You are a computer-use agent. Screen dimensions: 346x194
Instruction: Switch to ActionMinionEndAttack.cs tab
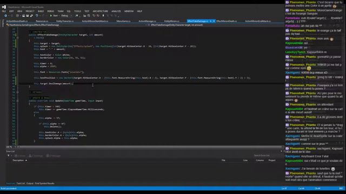258,21
